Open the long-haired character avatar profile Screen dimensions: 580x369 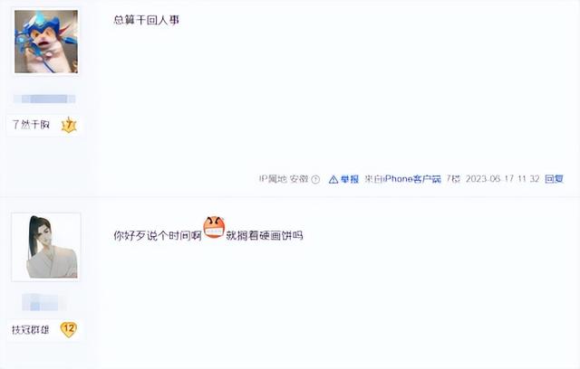pos(46,247)
